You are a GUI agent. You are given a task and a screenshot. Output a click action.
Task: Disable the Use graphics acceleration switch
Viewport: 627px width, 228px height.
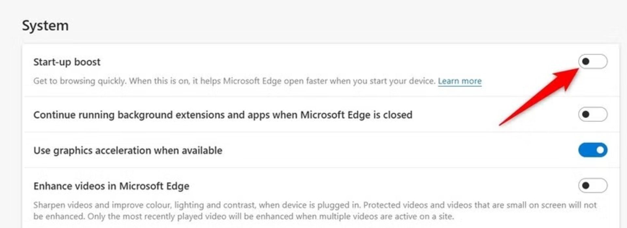[x=593, y=150]
